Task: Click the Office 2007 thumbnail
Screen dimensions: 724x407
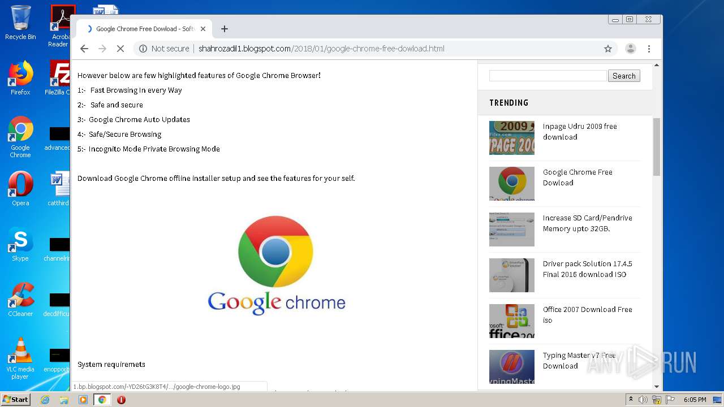Action: tap(512, 321)
